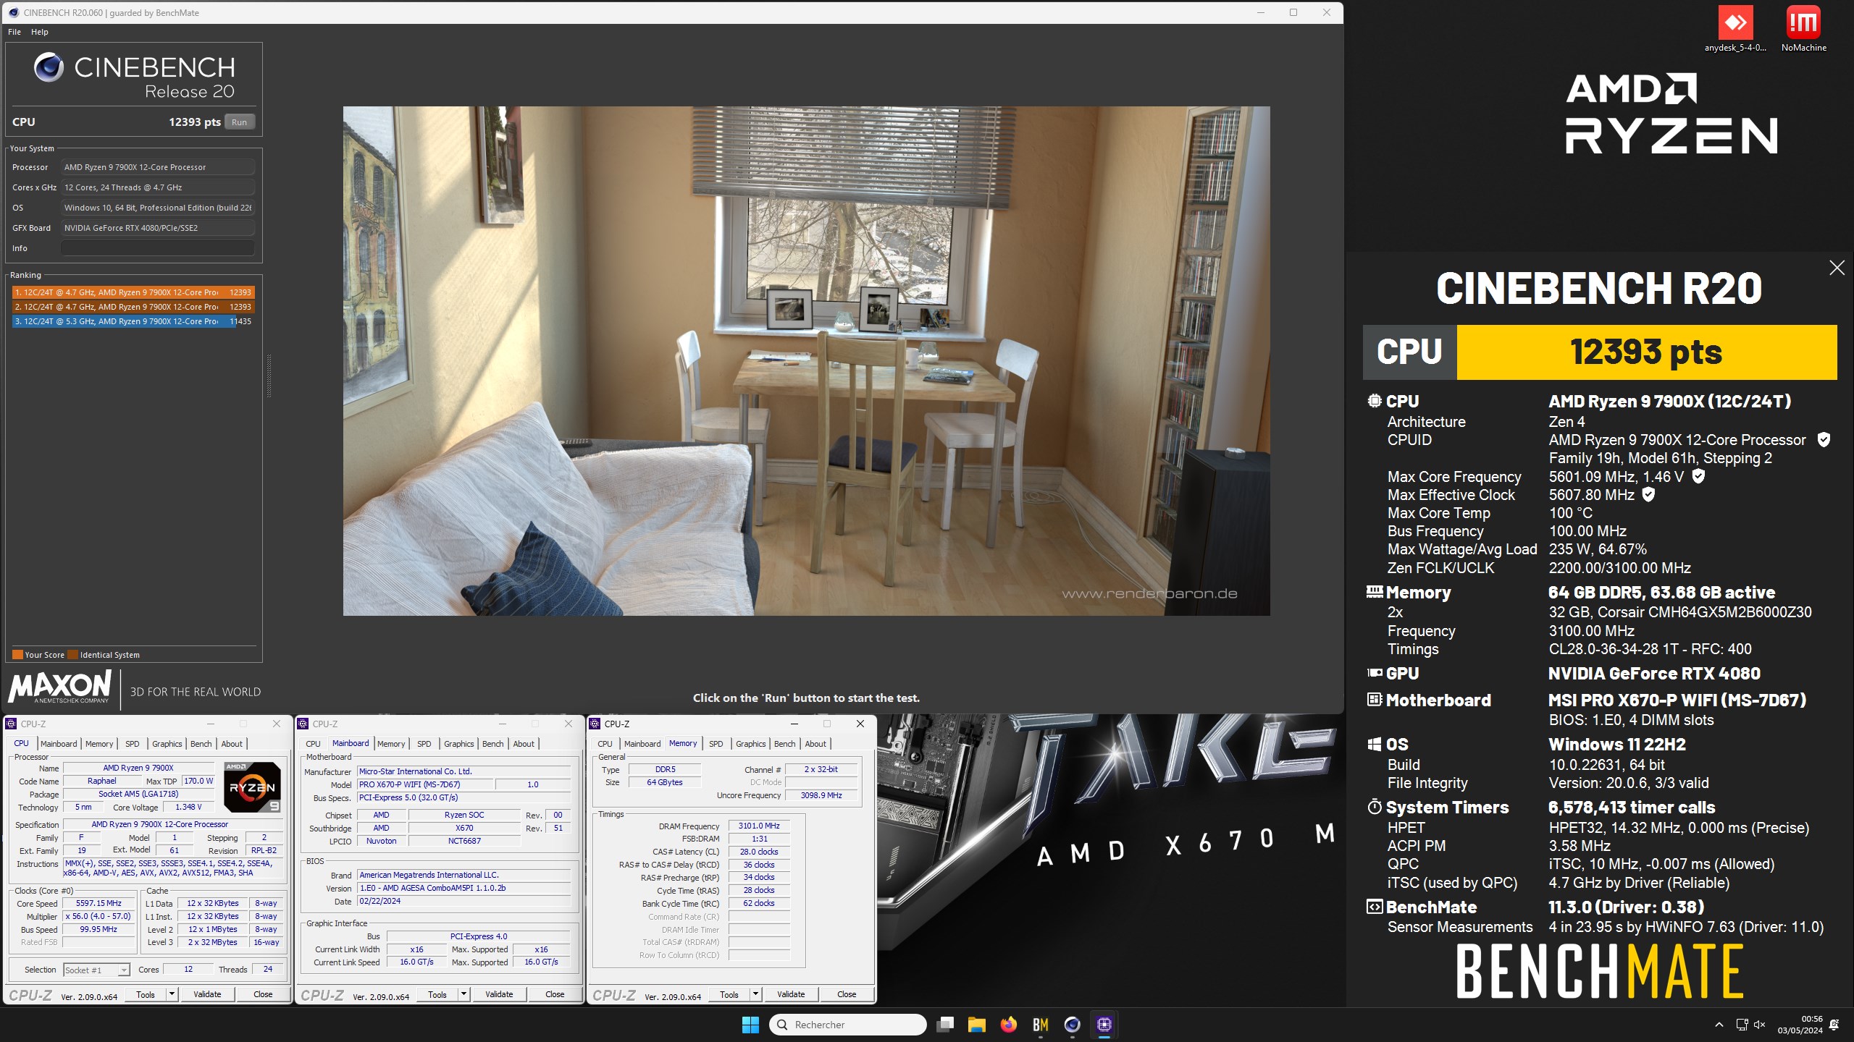Open the notification bell in the tray

coord(1834,1025)
